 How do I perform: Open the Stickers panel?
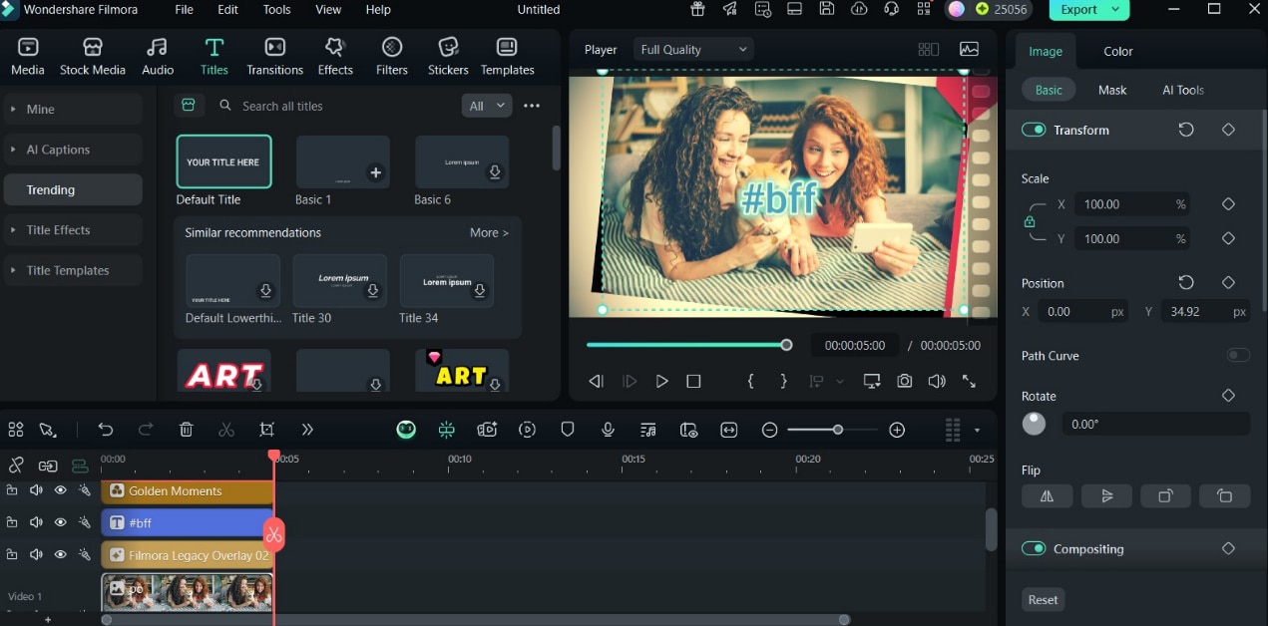pos(448,57)
